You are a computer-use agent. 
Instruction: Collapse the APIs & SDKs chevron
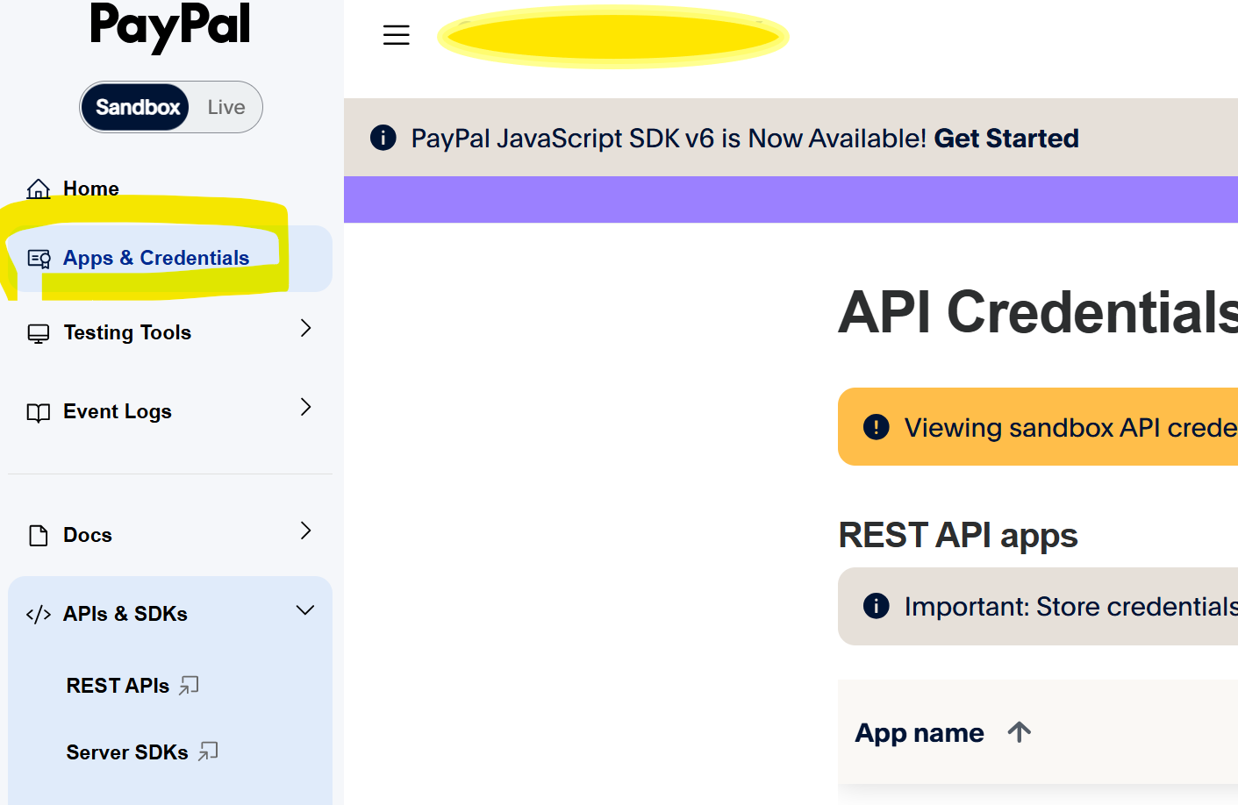click(x=305, y=610)
